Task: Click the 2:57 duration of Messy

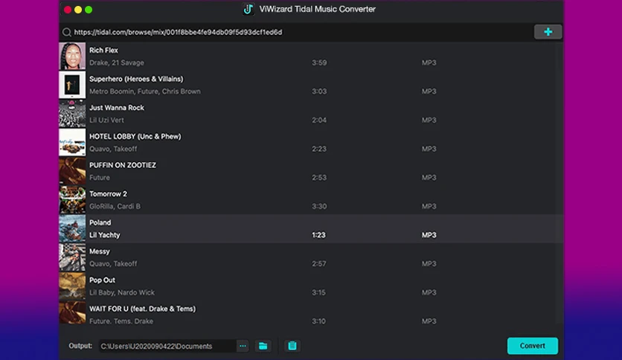Action: [319, 263]
